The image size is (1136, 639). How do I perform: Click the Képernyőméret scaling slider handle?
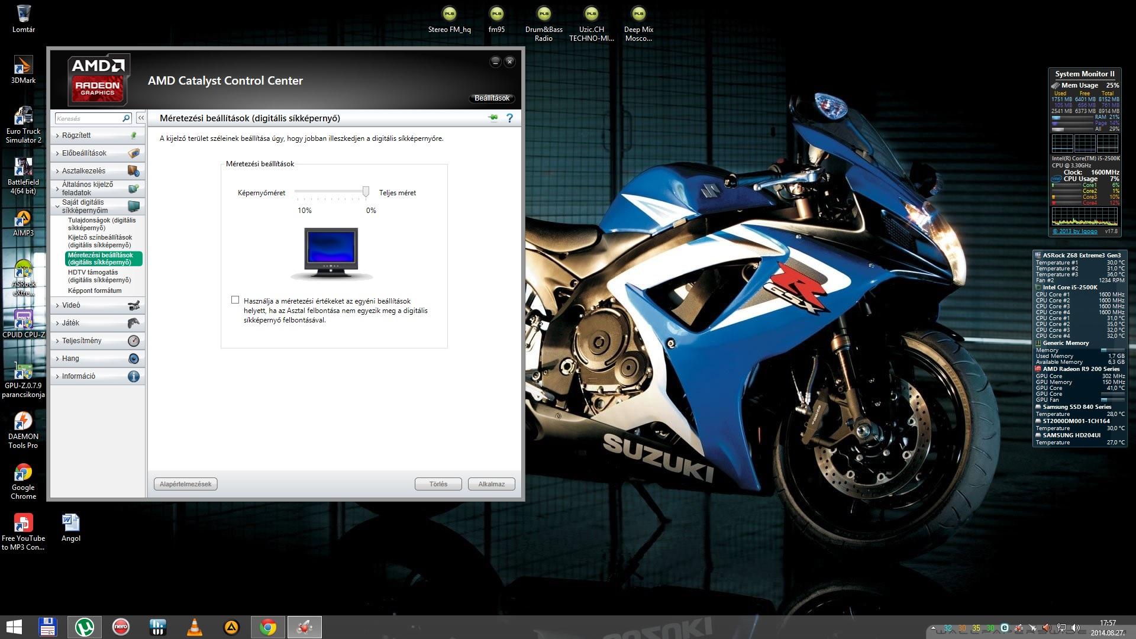click(x=366, y=192)
